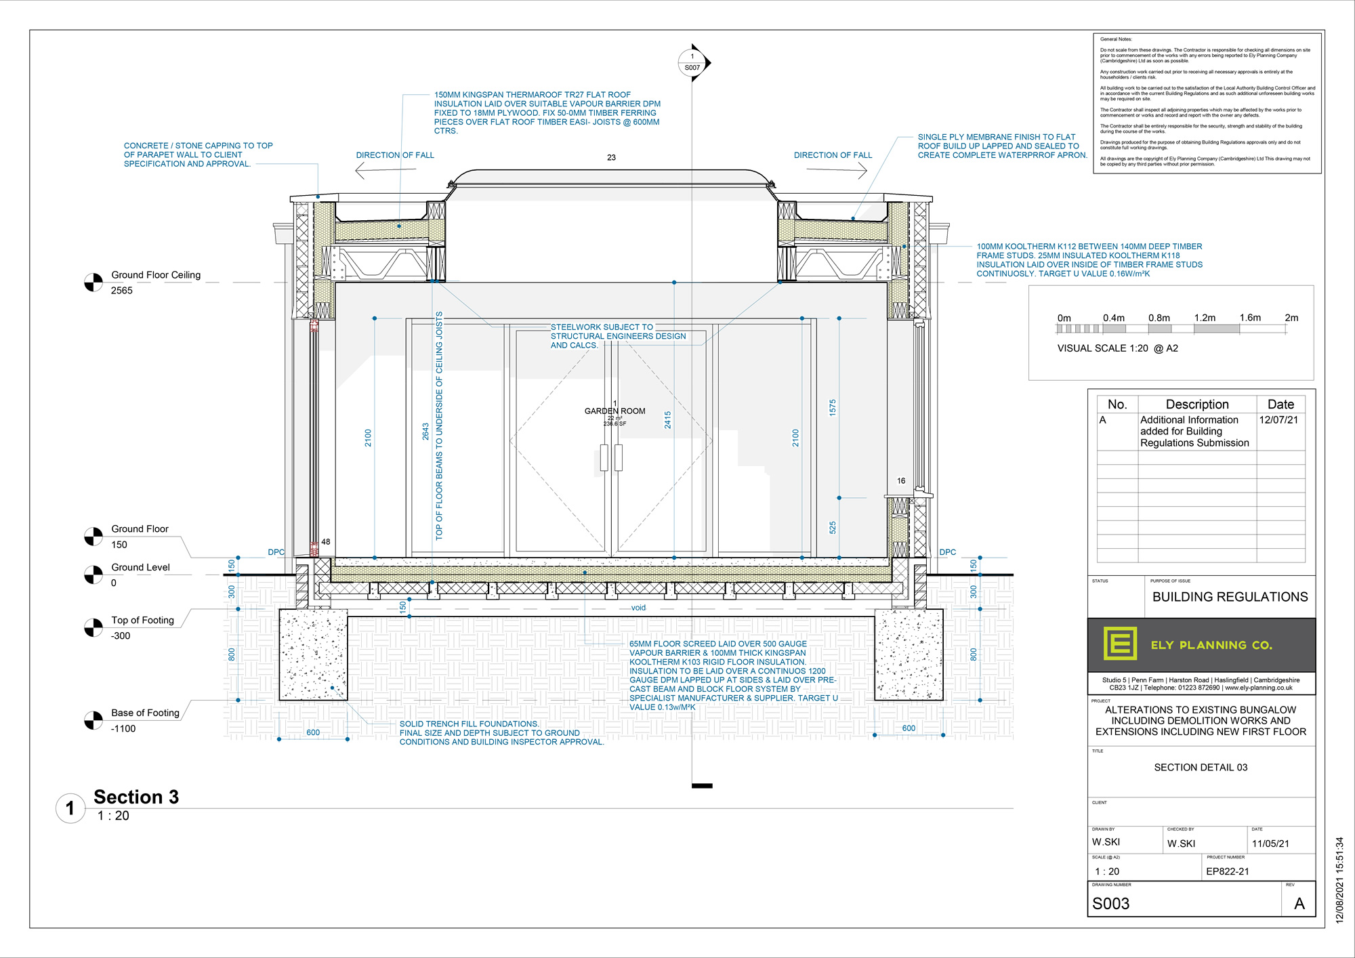Click the S003 drawing number field
The height and width of the screenshot is (958, 1355).
click(x=1111, y=903)
